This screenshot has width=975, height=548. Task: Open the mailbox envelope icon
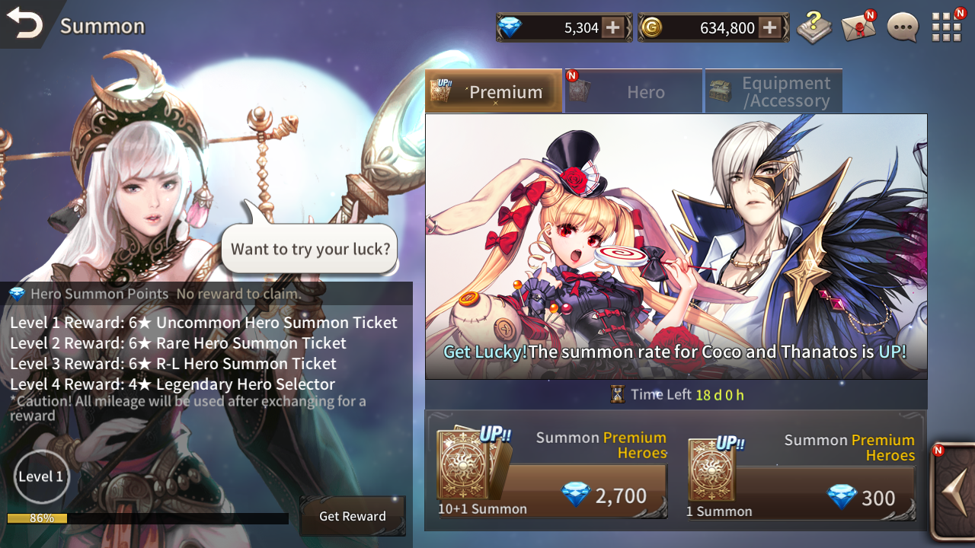858,27
